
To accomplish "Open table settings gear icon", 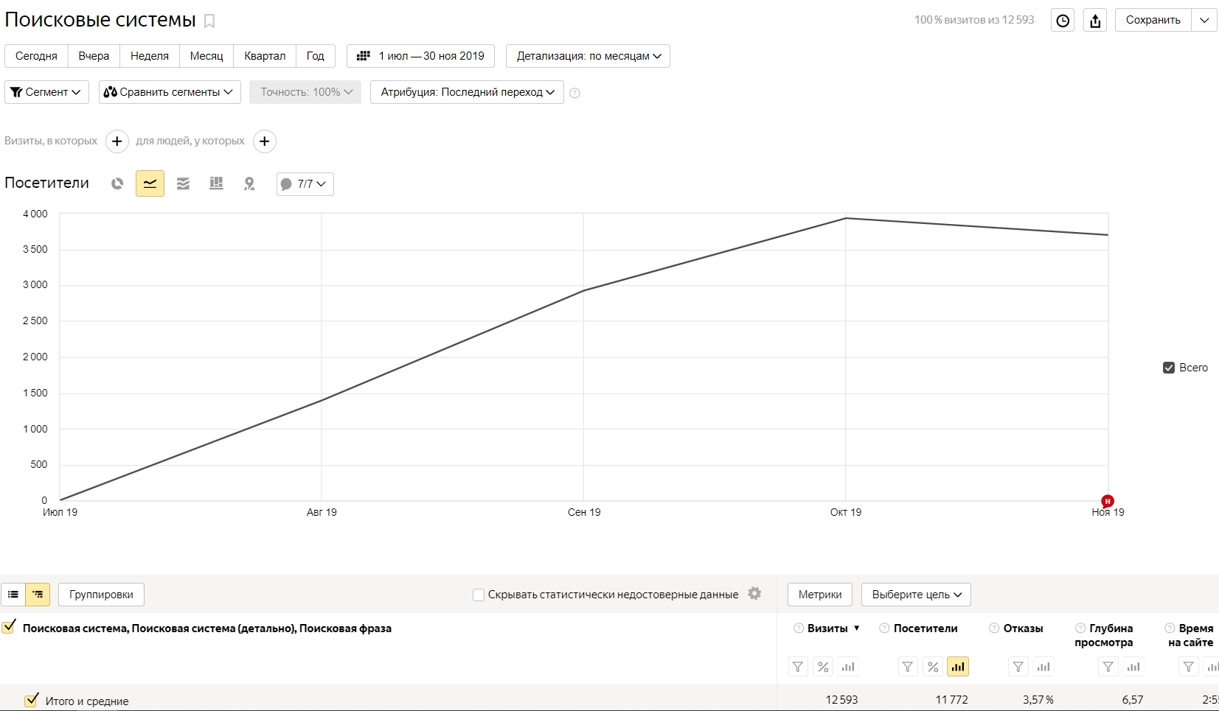I will click(754, 594).
